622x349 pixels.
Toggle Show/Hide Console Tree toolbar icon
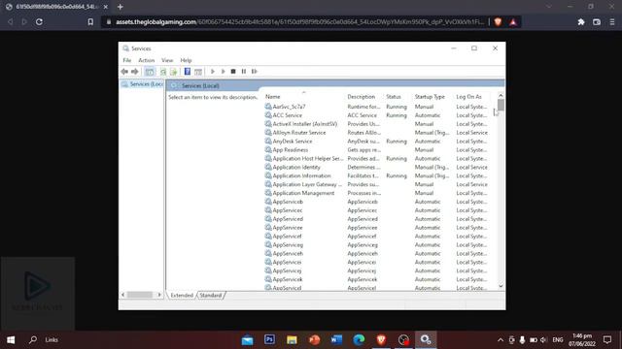(x=150, y=71)
